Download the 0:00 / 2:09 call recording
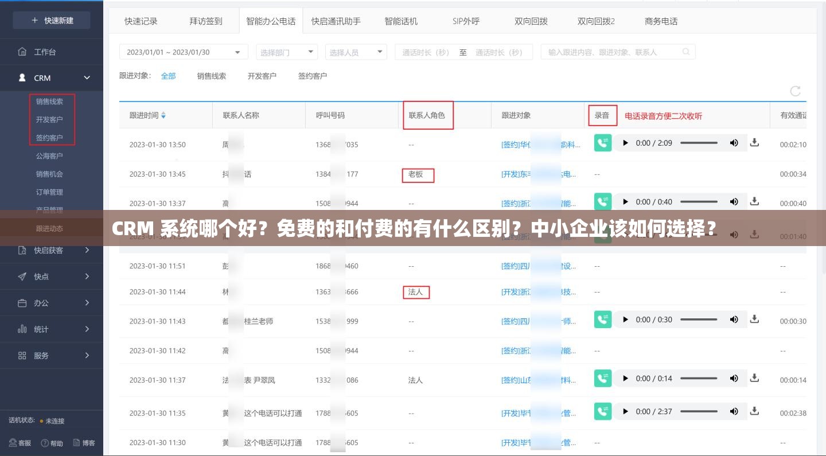This screenshot has width=826, height=456. (754, 143)
